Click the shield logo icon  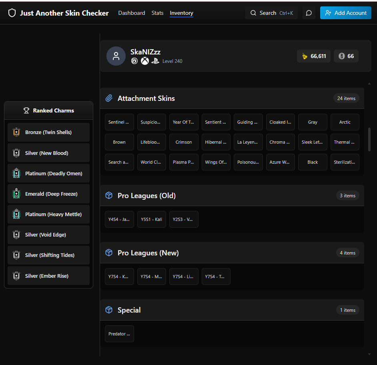pos(12,13)
